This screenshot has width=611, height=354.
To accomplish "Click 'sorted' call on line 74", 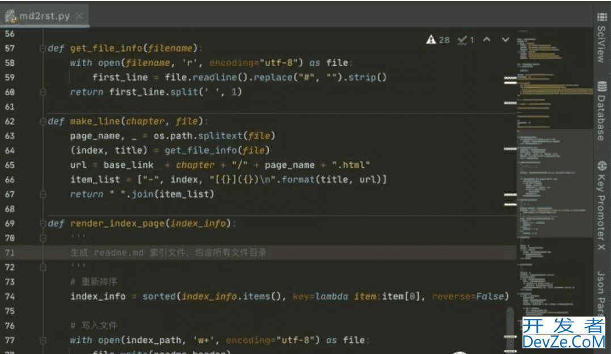I will click(159, 296).
